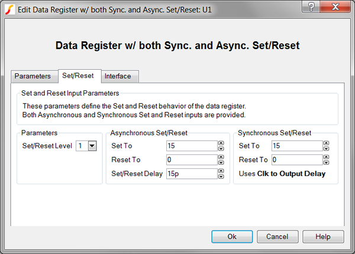Viewport: 355px width, 254px height.
Task: Decrement the Synchronous Reset To value
Action: 327,162
